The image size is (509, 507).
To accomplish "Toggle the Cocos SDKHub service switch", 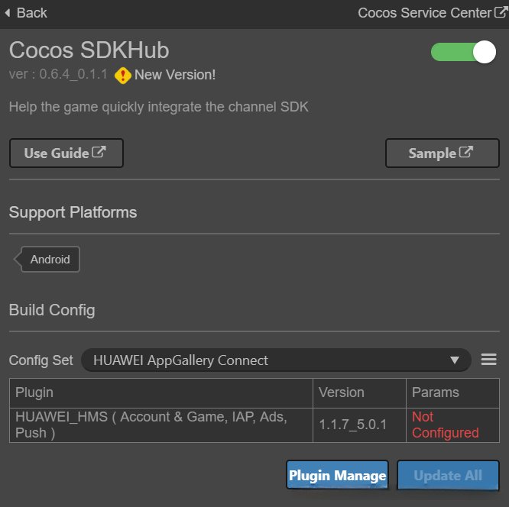I will [464, 52].
